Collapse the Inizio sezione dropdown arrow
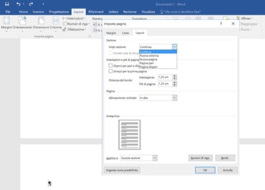 (x=174, y=47)
